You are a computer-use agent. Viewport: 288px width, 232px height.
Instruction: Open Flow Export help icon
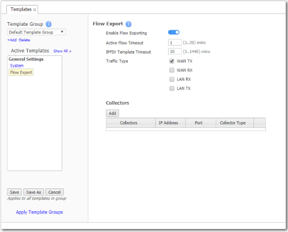pos(129,24)
